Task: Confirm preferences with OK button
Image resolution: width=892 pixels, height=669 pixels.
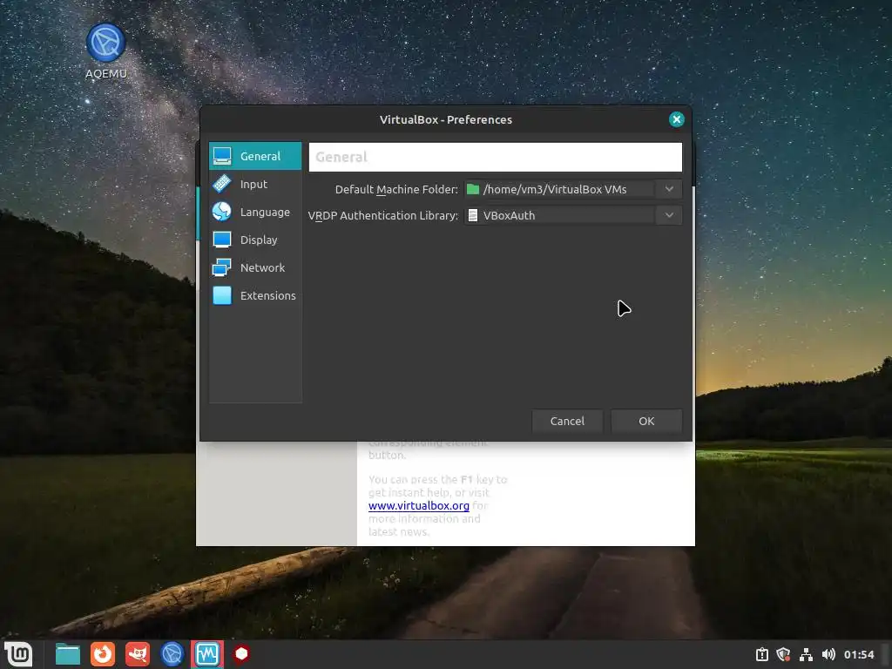Action: (x=646, y=421)
